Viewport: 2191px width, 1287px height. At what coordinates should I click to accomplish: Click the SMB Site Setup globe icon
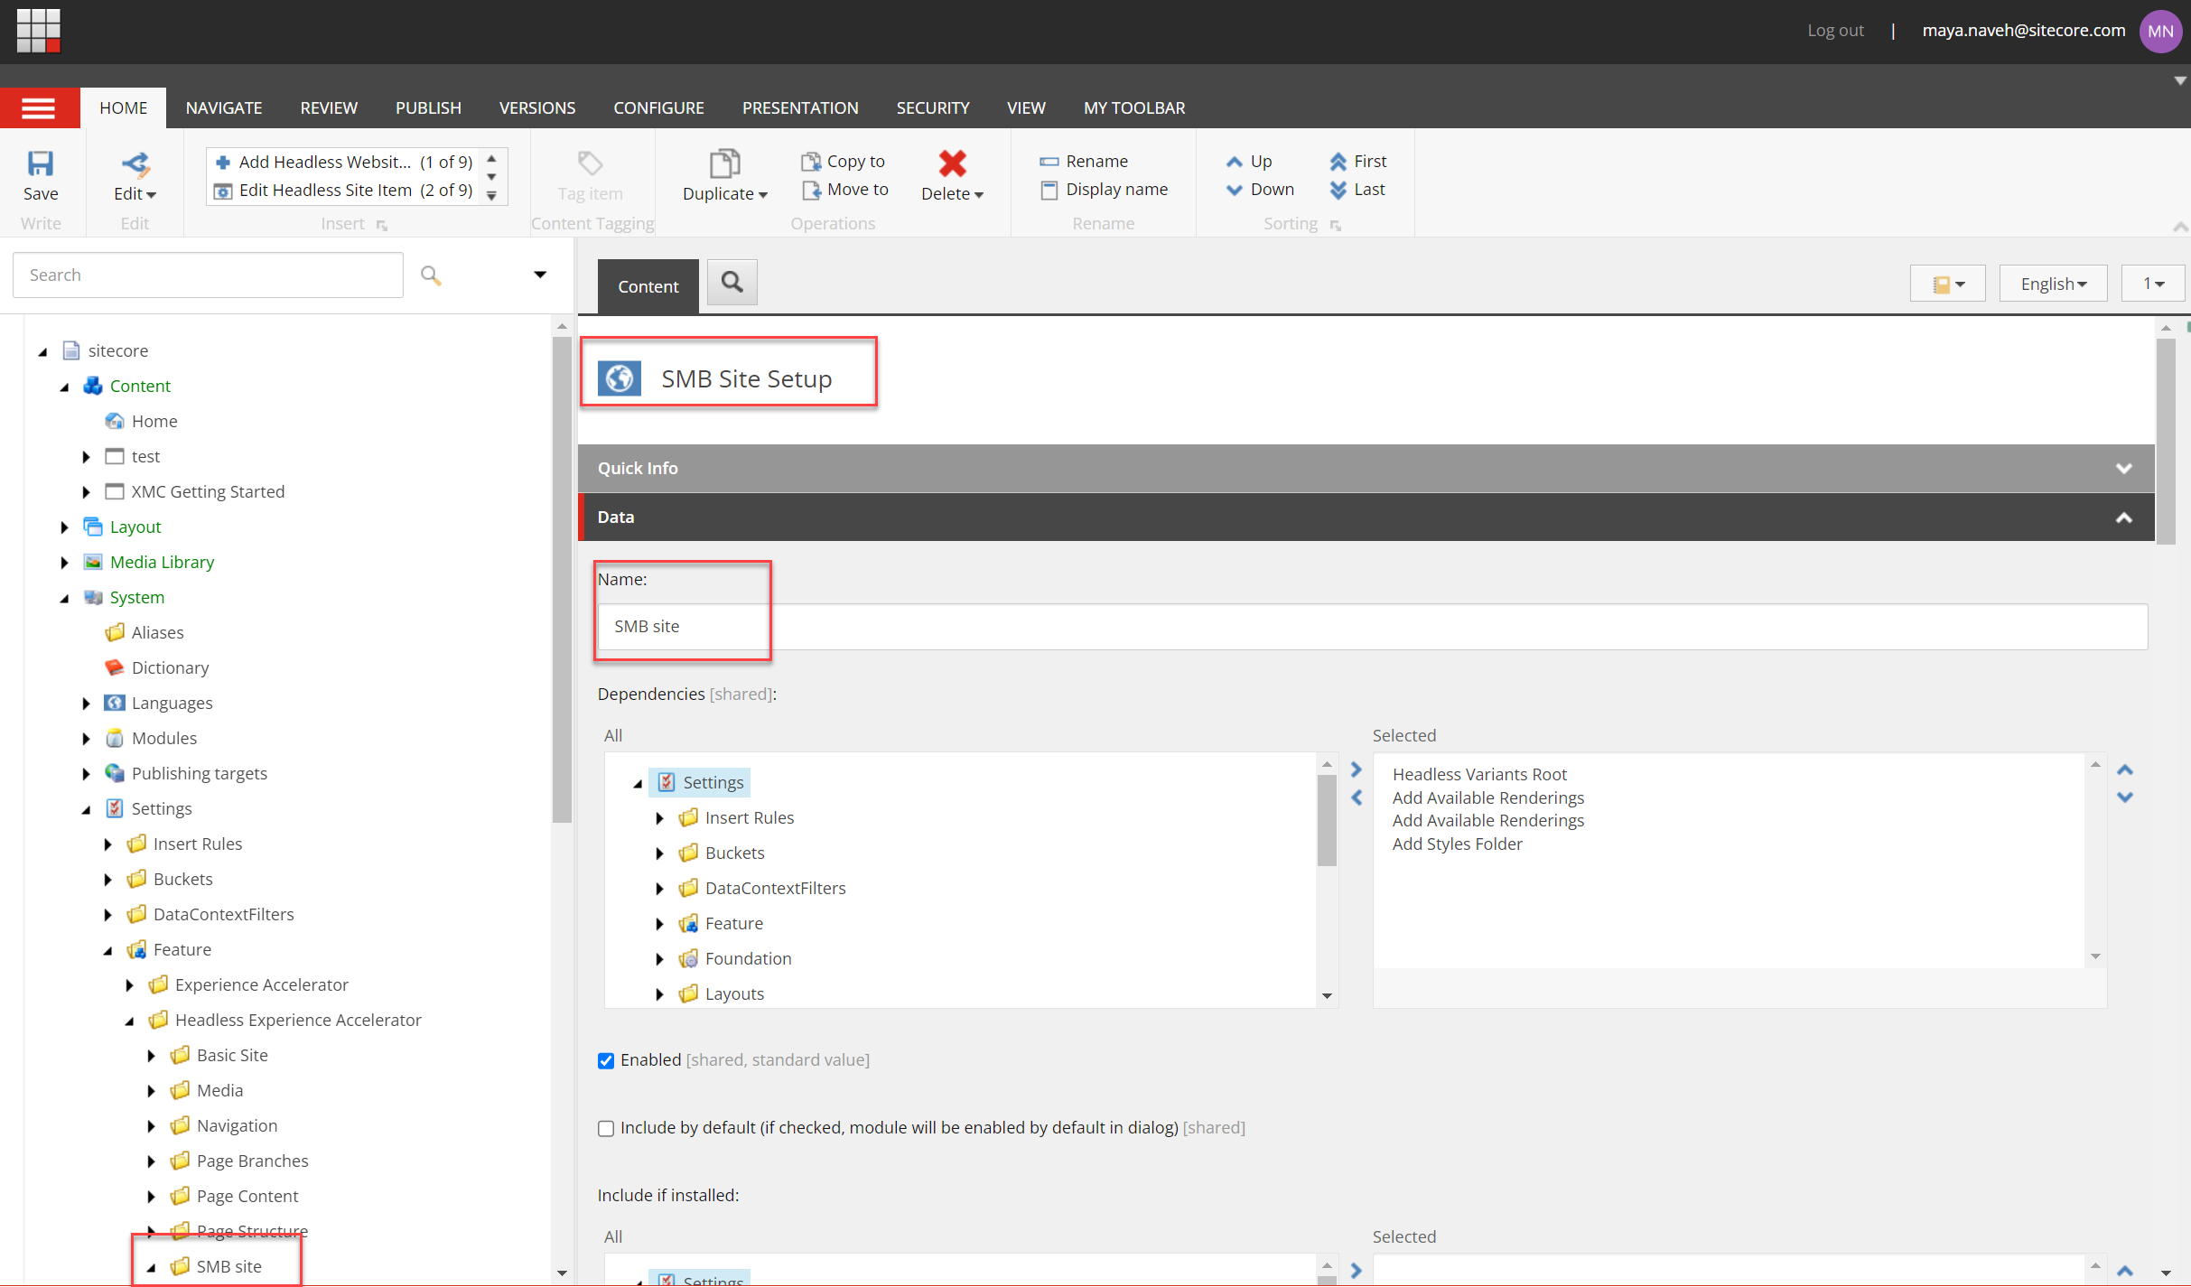(620, 378)
